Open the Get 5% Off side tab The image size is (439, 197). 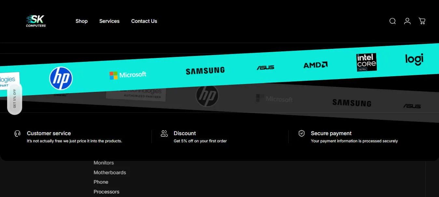[x=15, y=98]
